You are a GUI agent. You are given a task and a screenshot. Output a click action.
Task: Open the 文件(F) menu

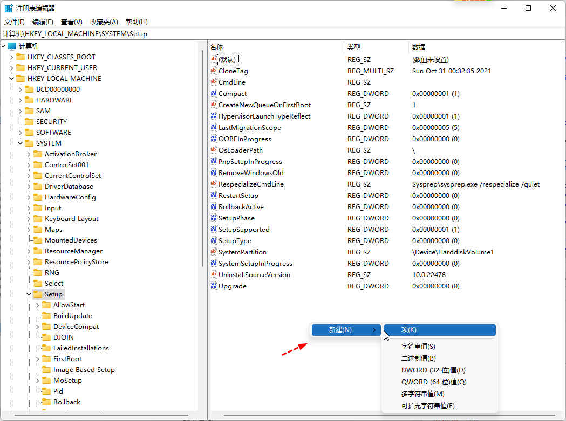point(15,22)
